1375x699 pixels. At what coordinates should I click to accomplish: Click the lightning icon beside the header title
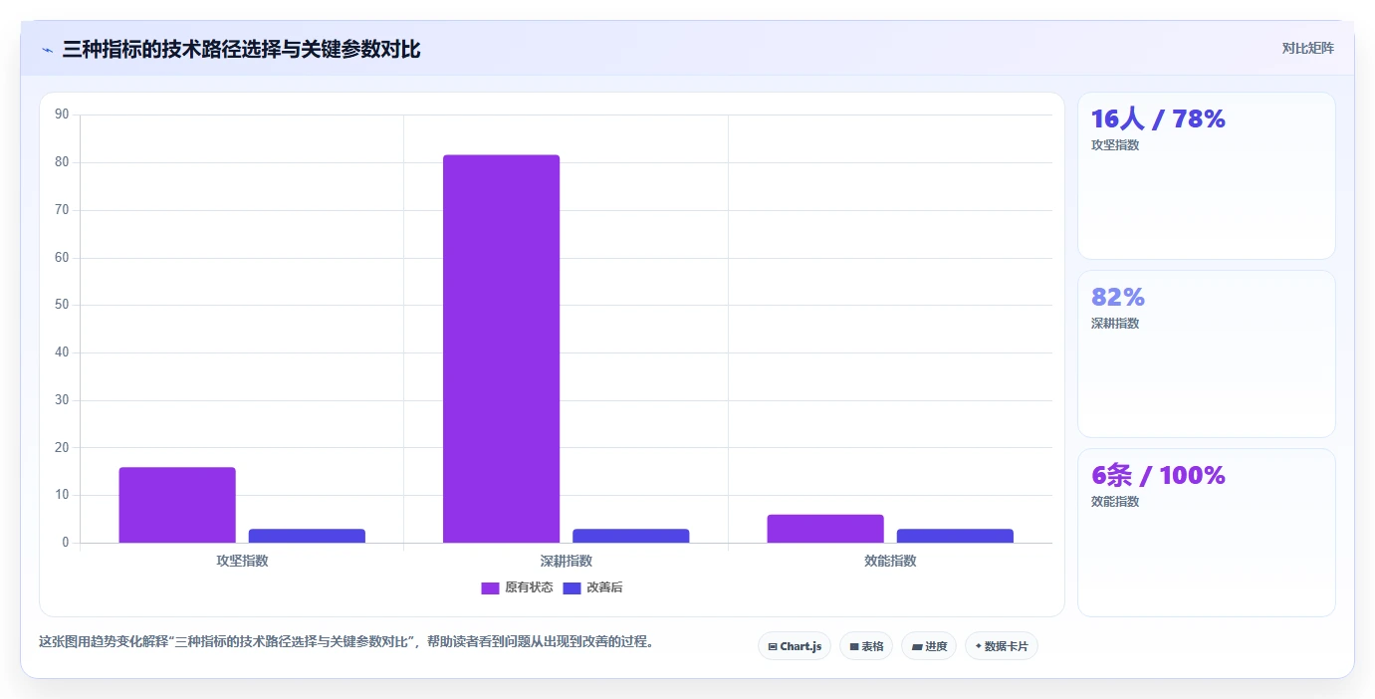47,49
